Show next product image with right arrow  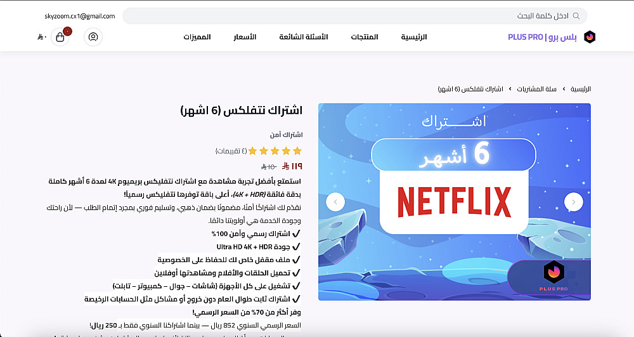coord(573,202)
